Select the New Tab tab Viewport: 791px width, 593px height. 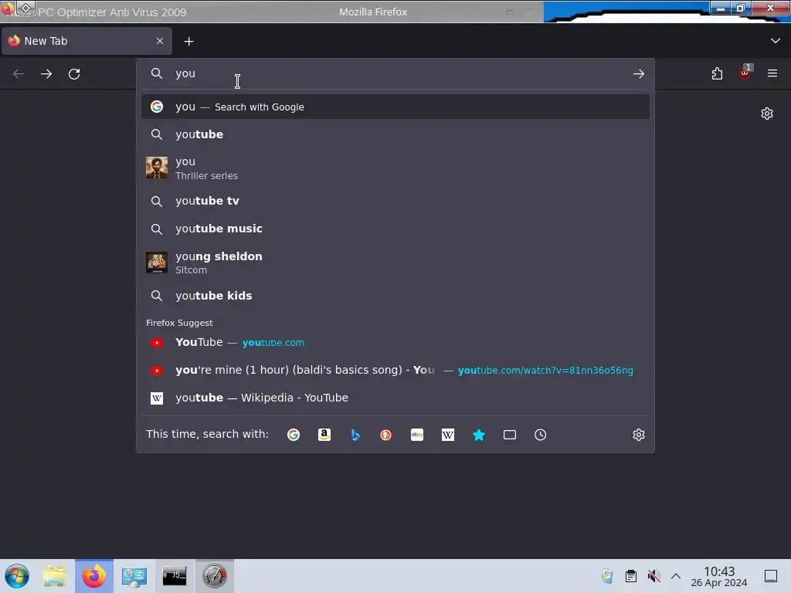point(87,41)
